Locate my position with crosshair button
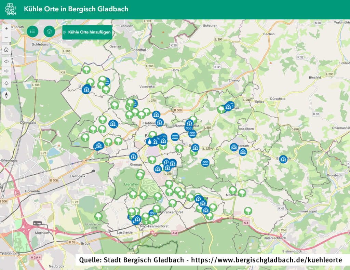The width and height of the screenshot is (350, 270). point(6,83)
